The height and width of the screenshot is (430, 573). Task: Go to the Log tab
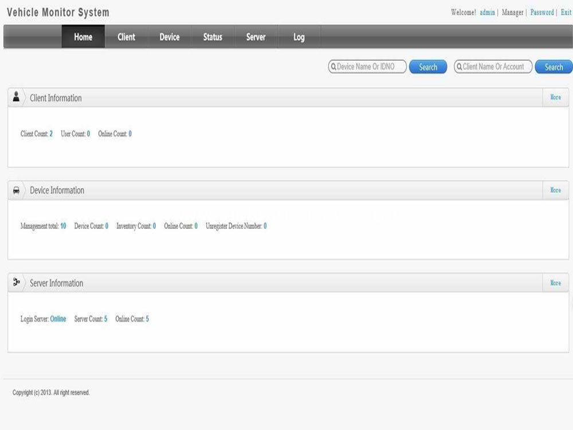pyautogui.click(x=299, y=37)
